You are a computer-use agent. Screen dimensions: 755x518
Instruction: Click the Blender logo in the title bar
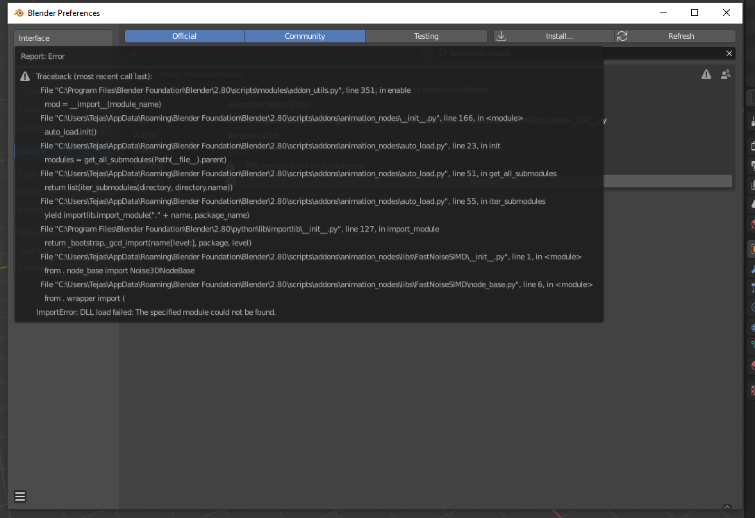[20, 12]
